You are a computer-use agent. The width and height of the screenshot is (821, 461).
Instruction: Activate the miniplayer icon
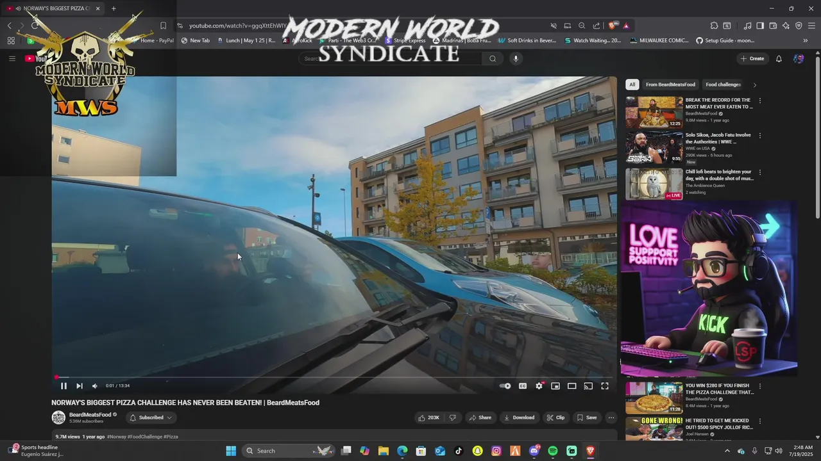[x=555, y=385]
